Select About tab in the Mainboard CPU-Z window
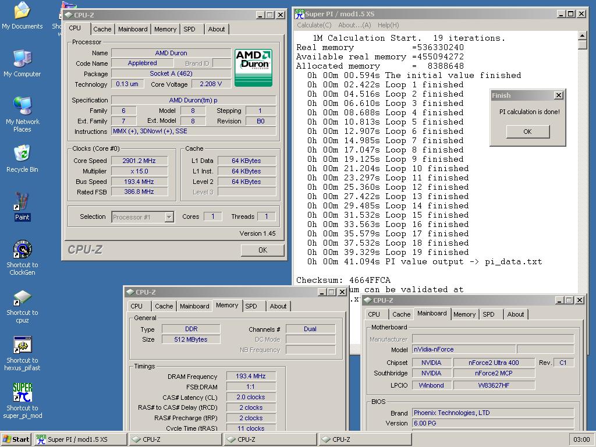 coord(516,315)
